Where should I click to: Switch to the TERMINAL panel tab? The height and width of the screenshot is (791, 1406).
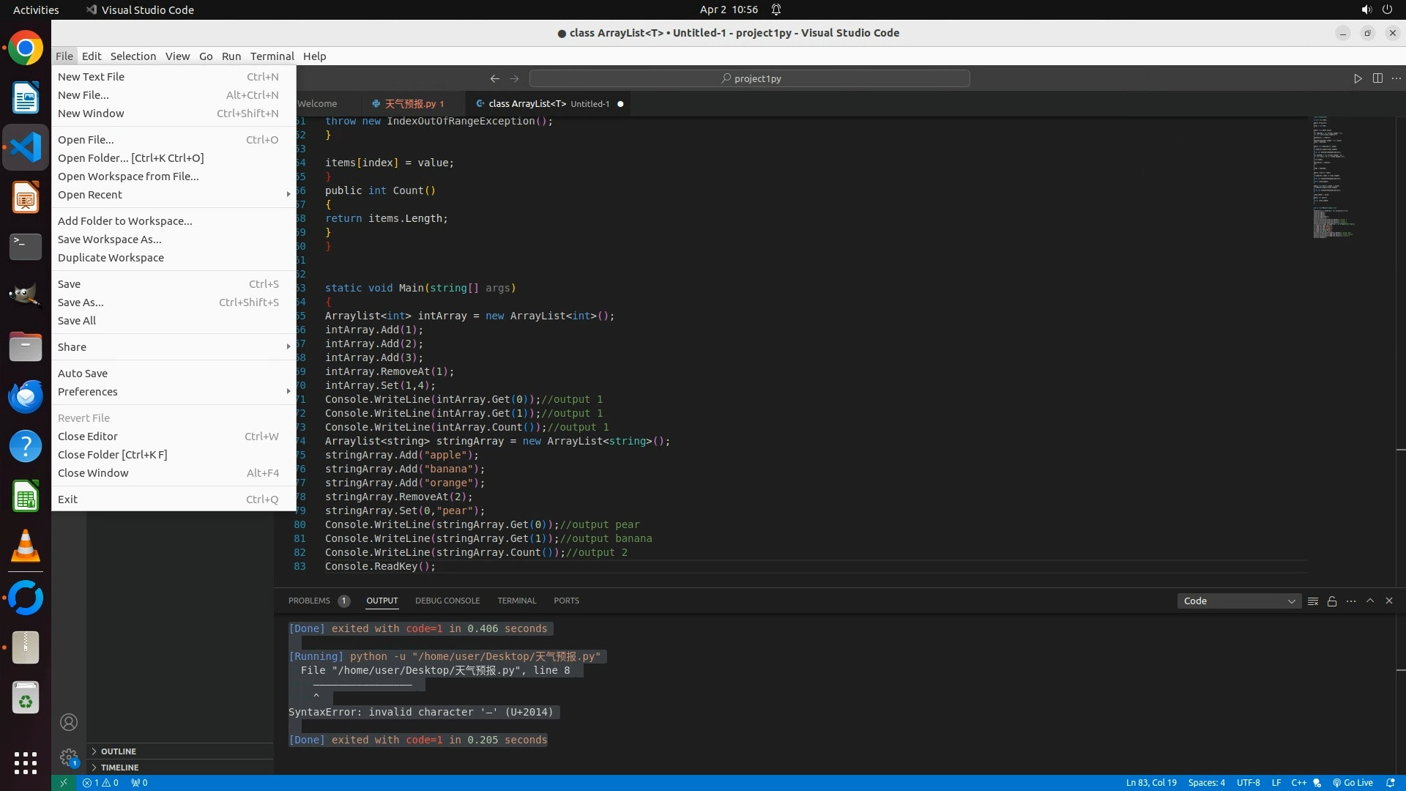click(517, 601)
